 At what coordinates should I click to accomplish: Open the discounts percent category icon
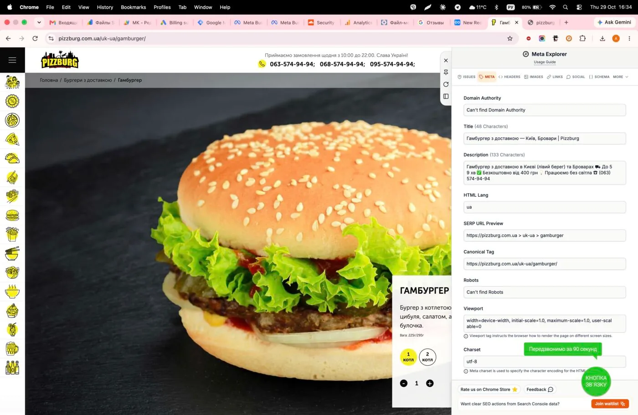coord(12,101)
